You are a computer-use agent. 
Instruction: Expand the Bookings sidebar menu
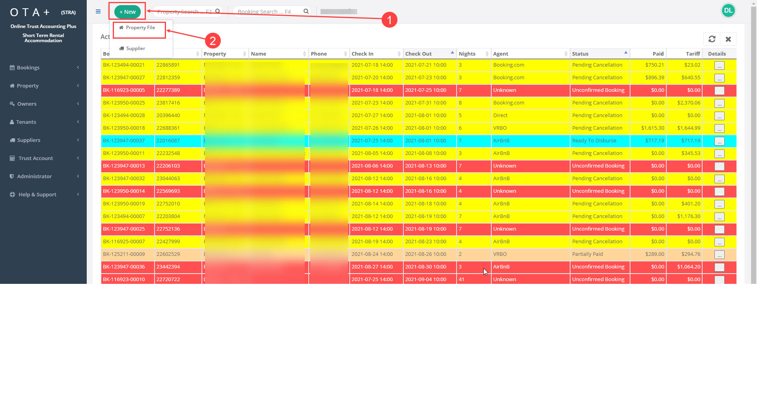[x=43, y=67]
